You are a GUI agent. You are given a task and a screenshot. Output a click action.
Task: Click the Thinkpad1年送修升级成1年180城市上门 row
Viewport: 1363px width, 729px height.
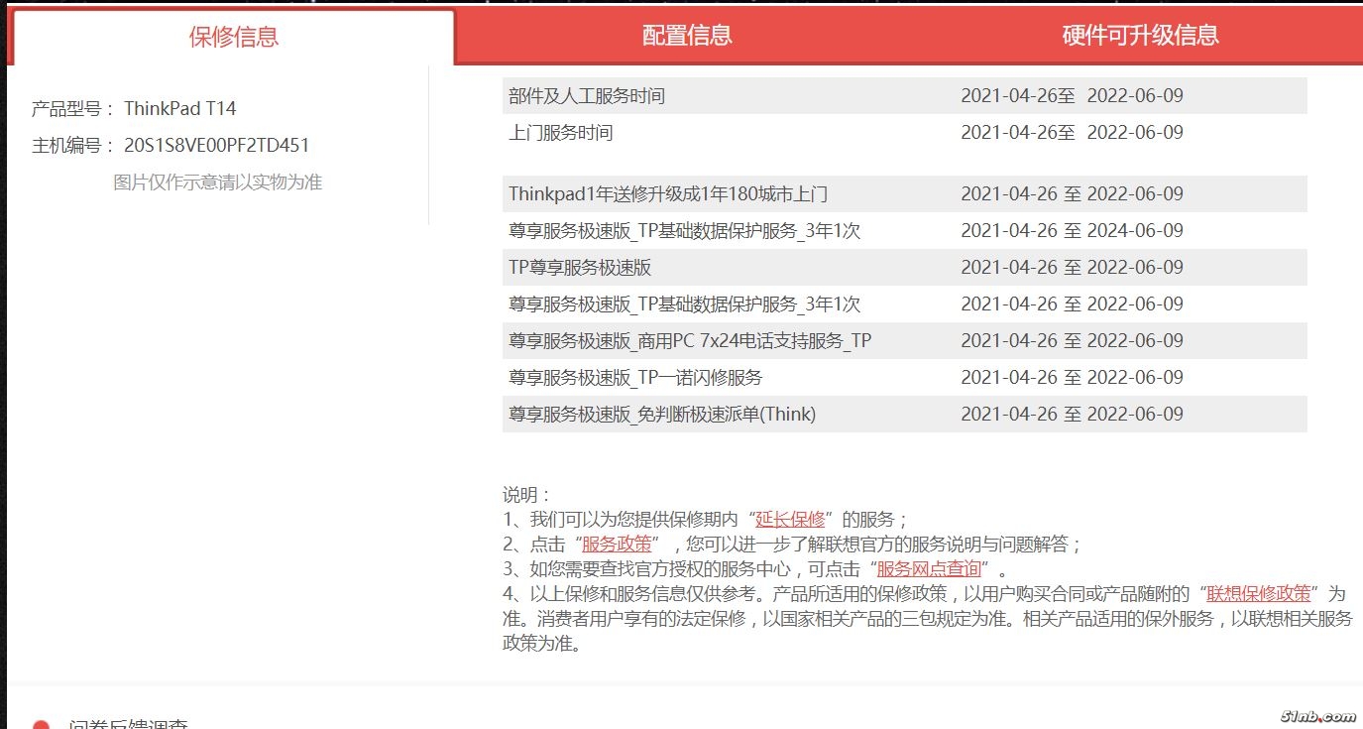668,194
